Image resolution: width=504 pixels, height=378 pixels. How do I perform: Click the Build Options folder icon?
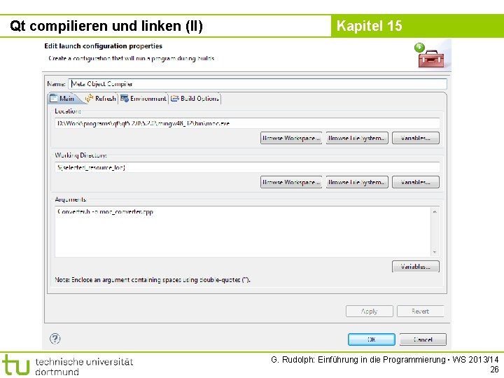(x=174, y=99)
